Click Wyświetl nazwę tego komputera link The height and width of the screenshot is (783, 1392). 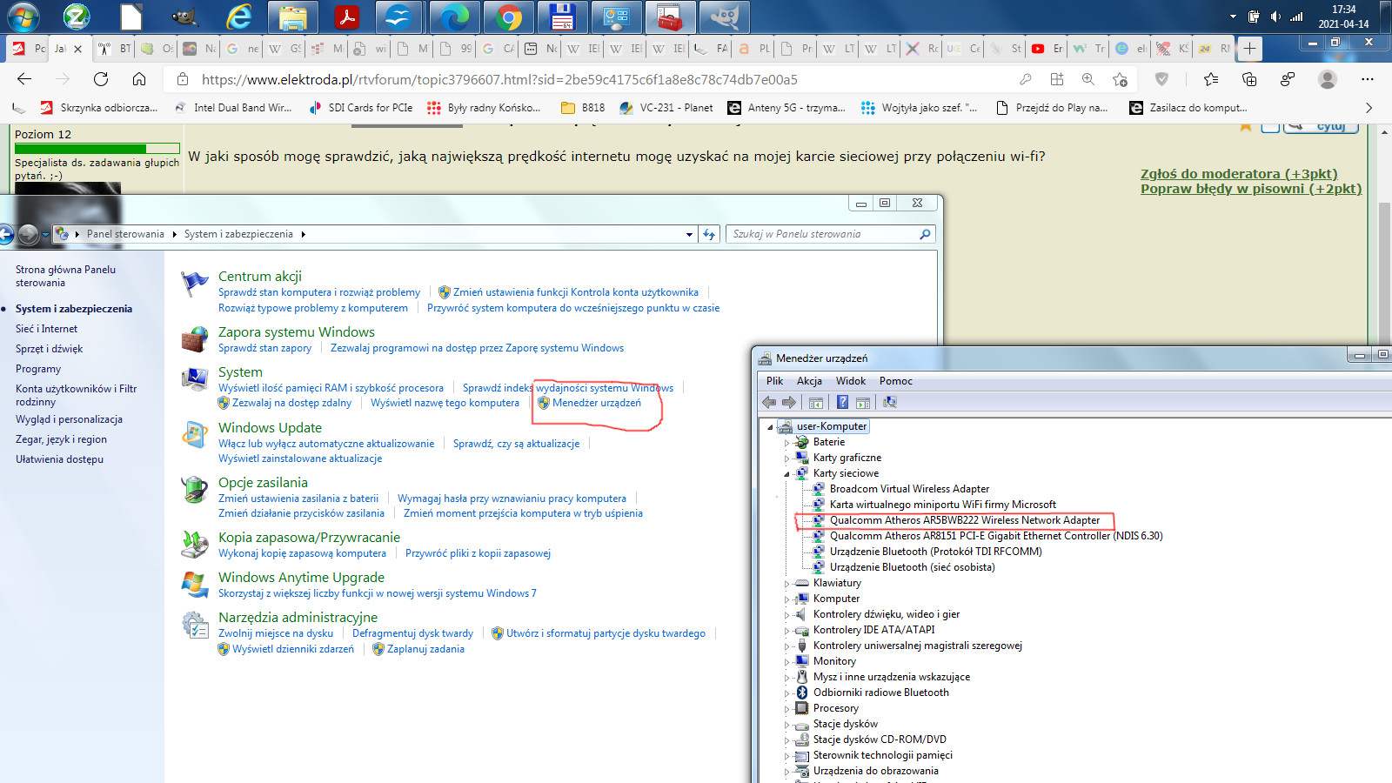445,403
